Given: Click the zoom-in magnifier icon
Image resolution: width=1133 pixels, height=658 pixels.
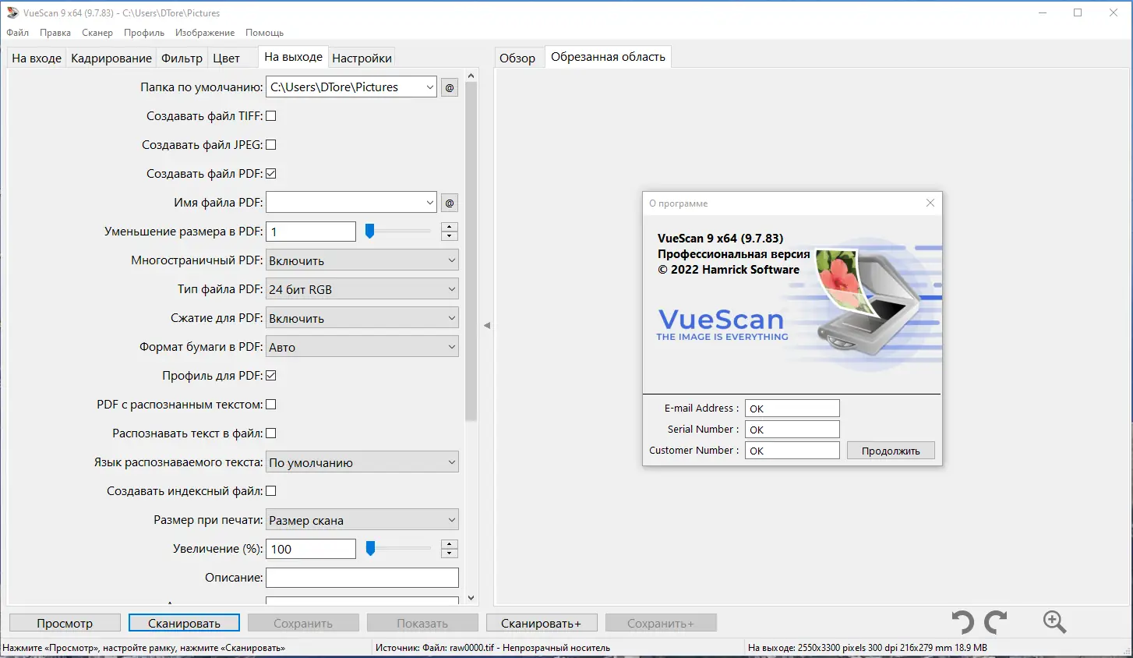Looking at the screenshot, I should (x=1054, y=621).
